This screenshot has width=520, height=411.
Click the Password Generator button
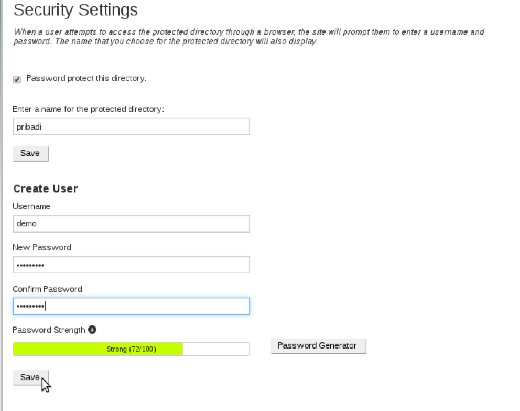tap(318, 345)
